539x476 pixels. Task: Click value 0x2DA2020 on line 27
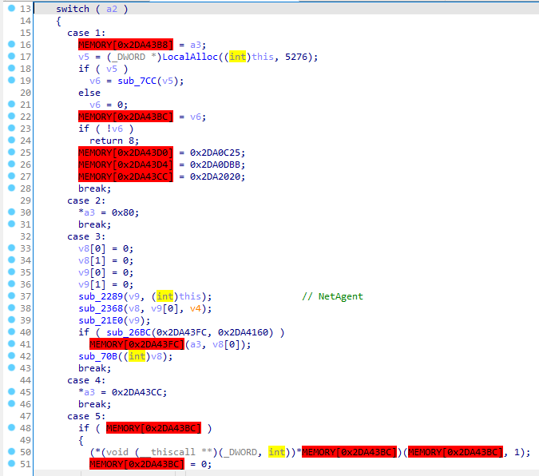pyautogui.click(x=215, y=177)
